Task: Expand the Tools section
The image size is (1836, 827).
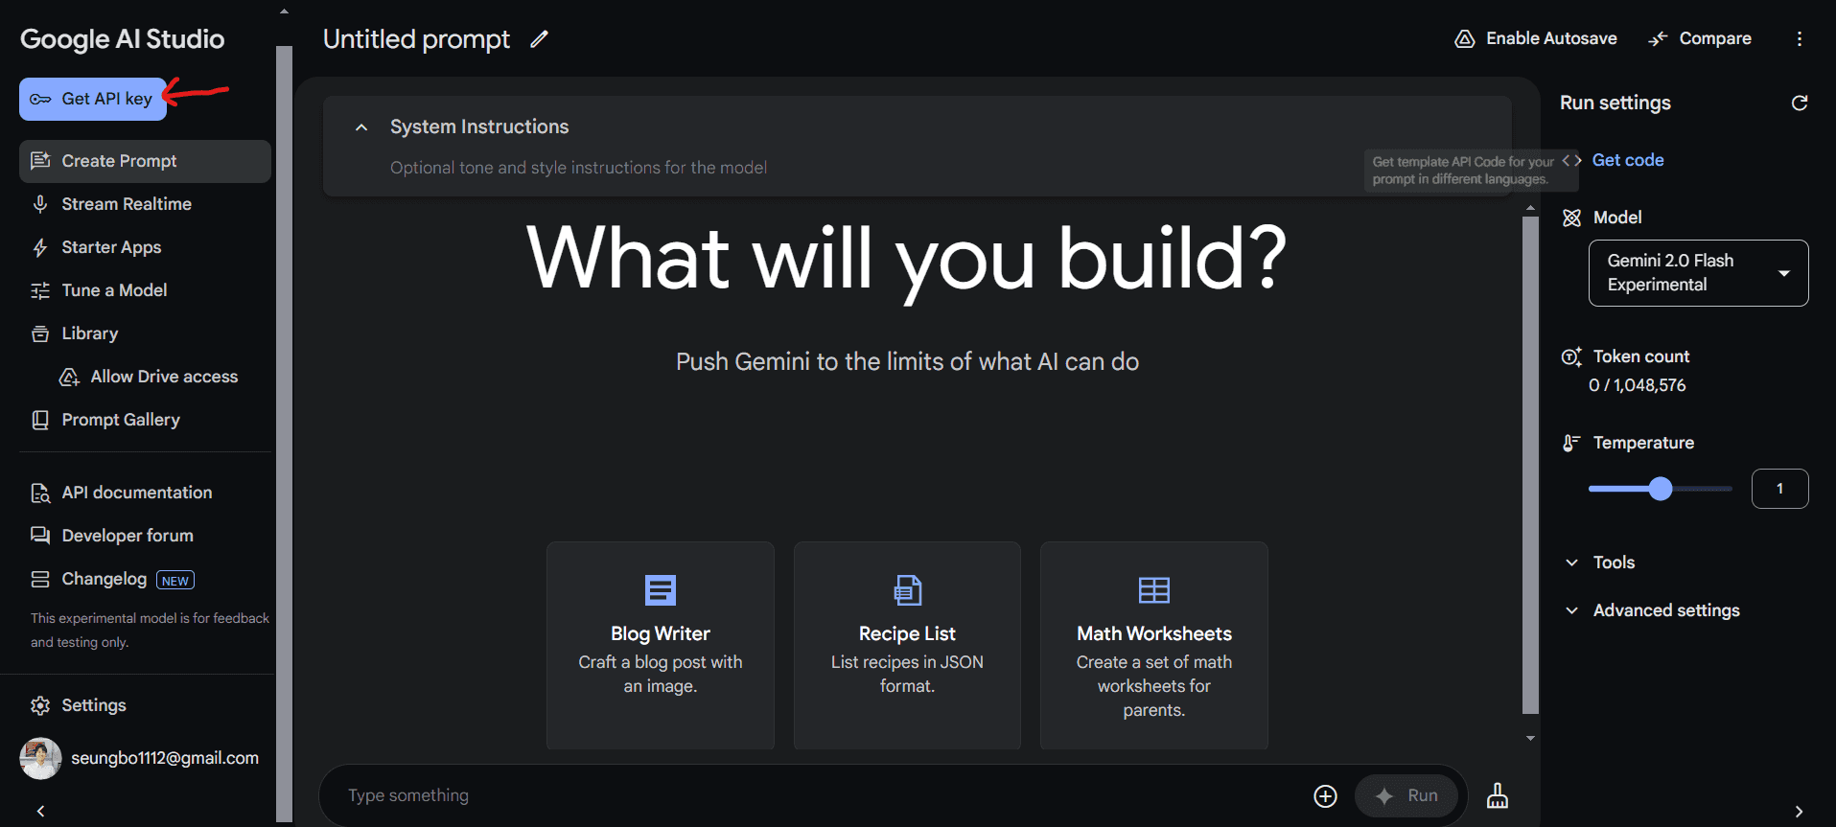Action: click(x=1614, y=563)
